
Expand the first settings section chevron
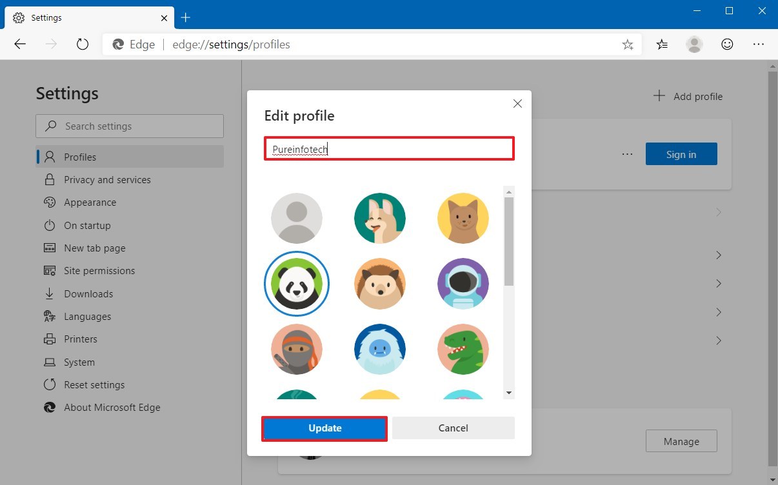click(719, 212)
